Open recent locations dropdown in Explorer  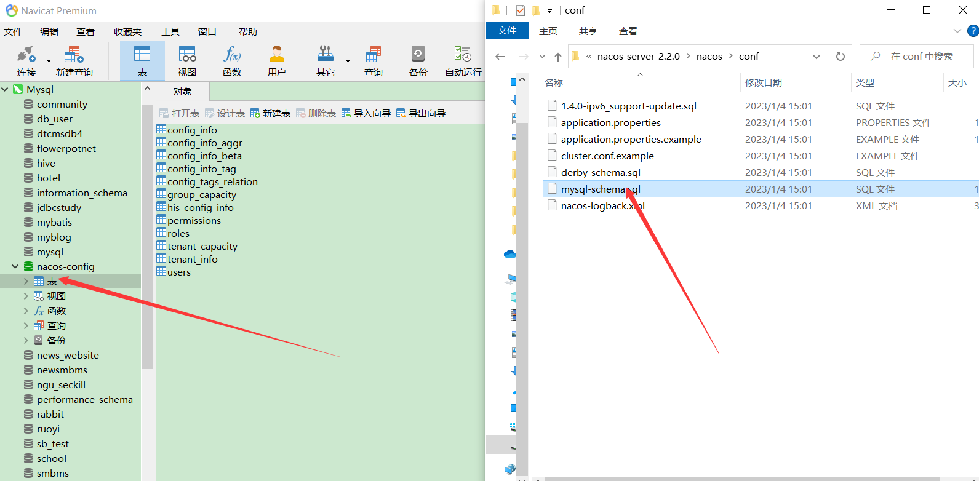[542, 57]
